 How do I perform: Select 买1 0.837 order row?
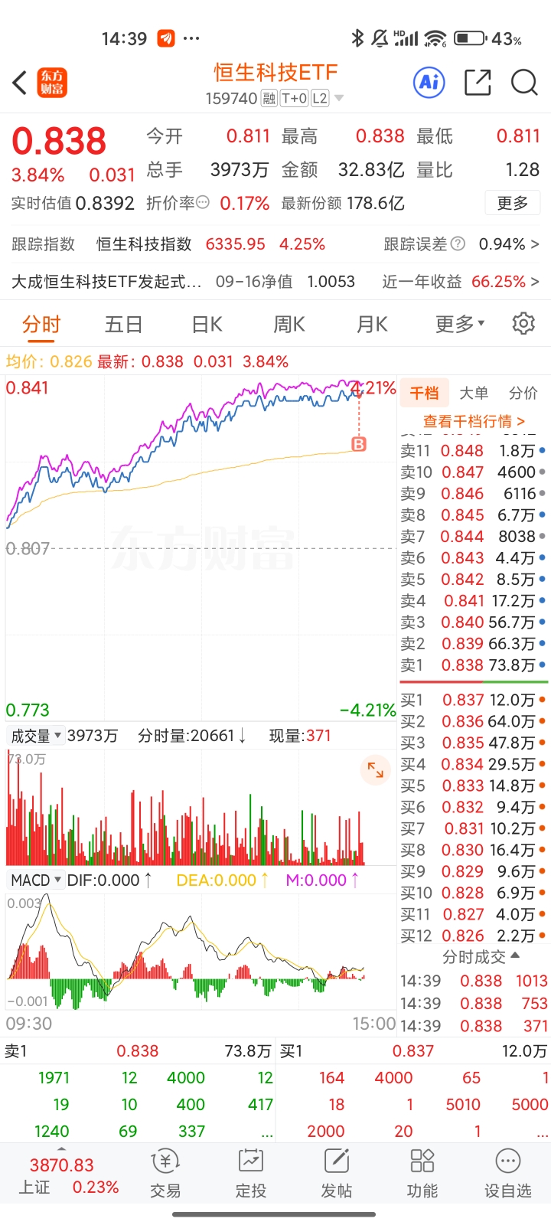[x=474, y=700]
